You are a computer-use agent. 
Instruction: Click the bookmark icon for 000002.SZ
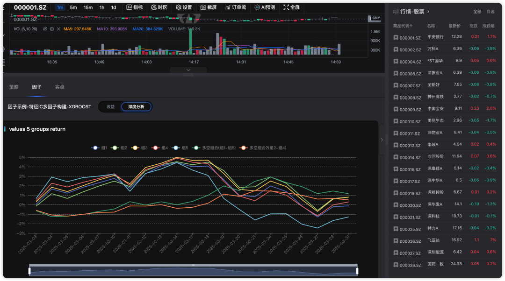pos(396,49)
